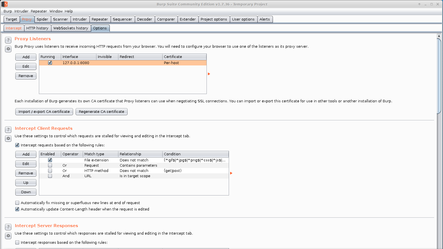Image resolution: width=443 pixels, height=249 pixels.
Task: Toggle Running checkbox for 127.0.0.1:8080 listener
Action: 50,63
